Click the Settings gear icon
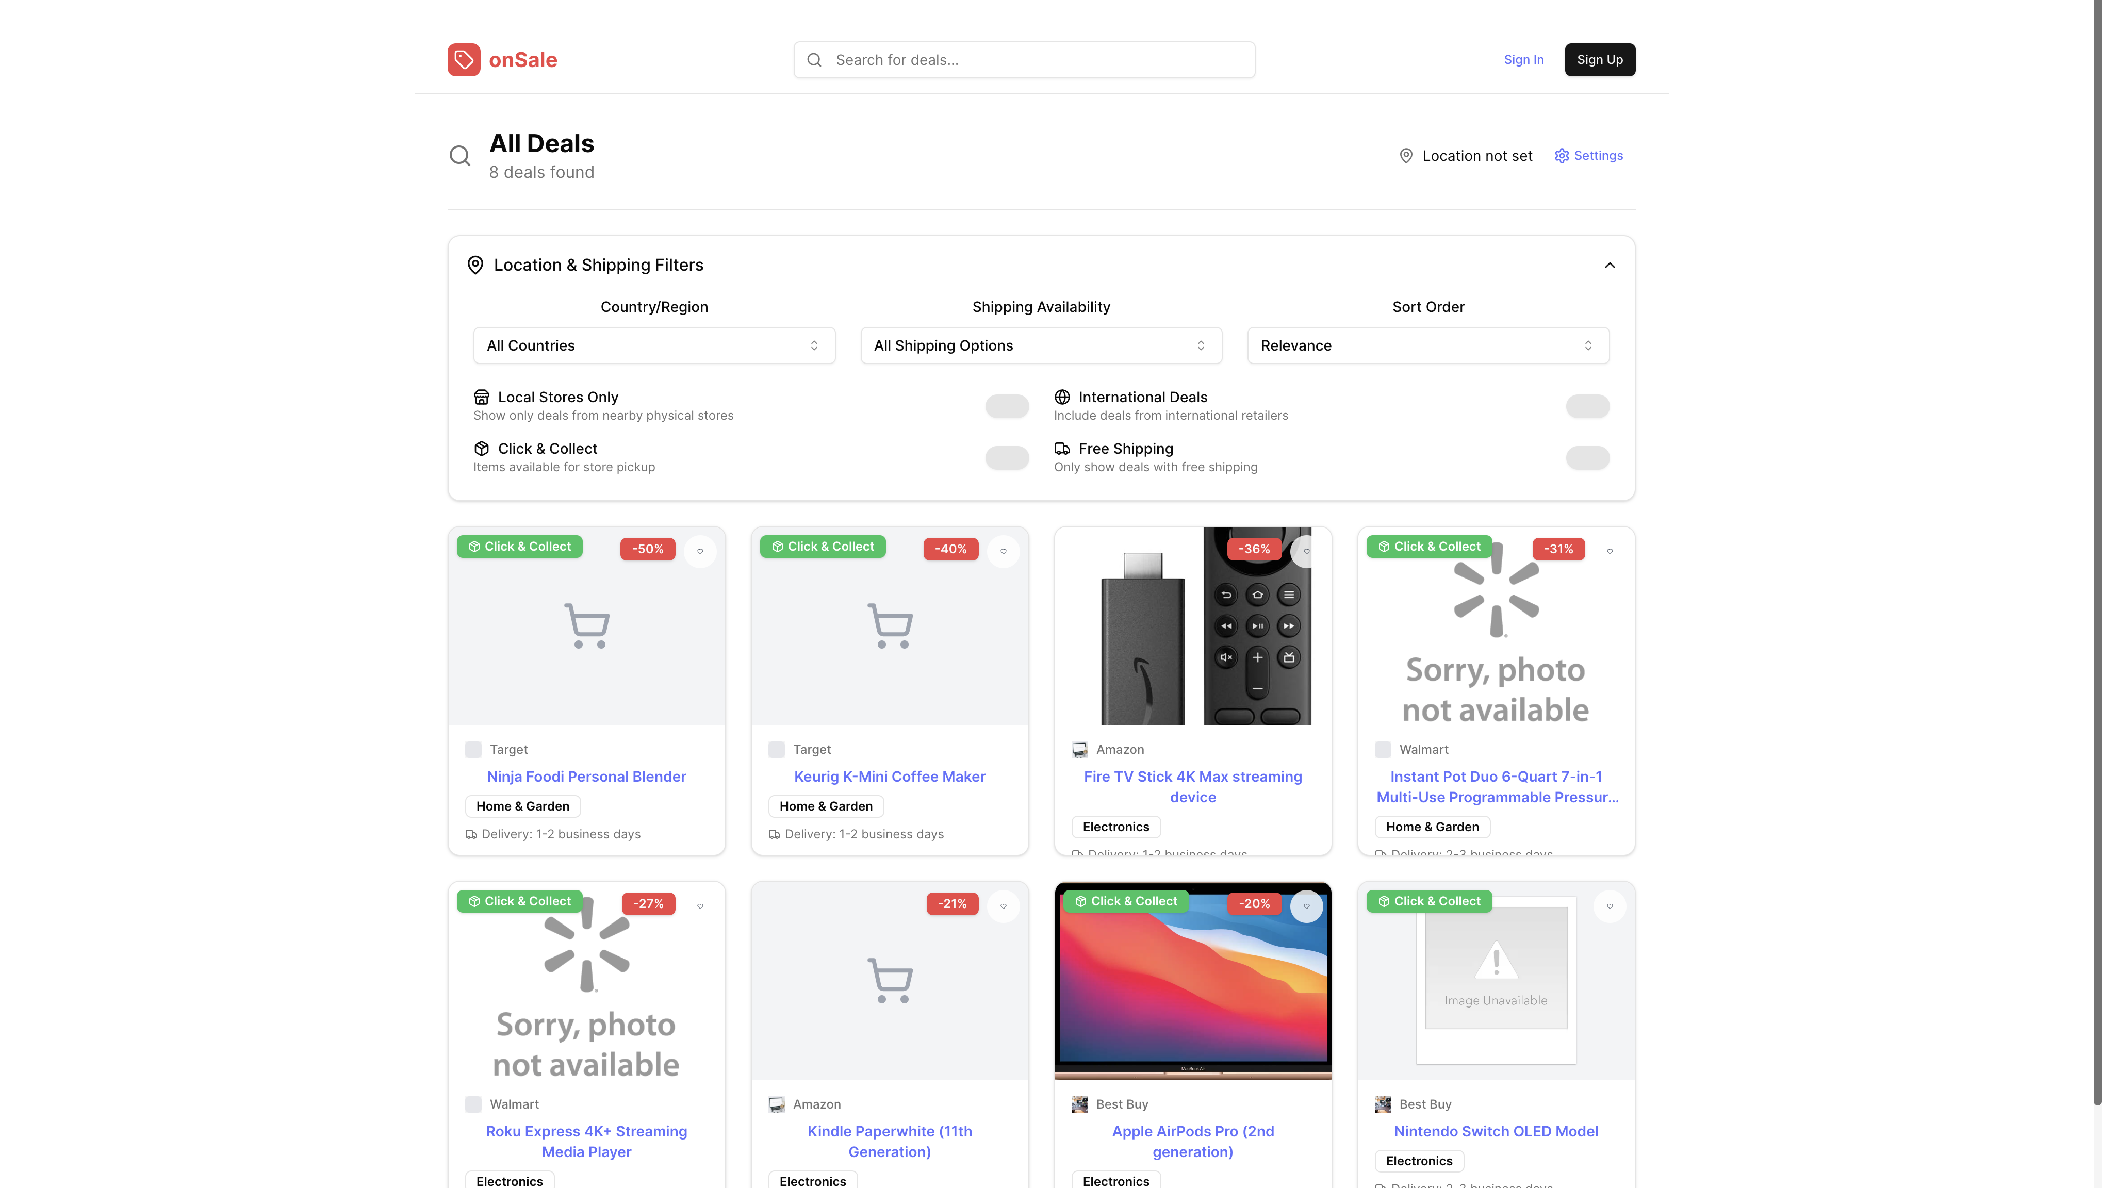 click(1562, 156)
